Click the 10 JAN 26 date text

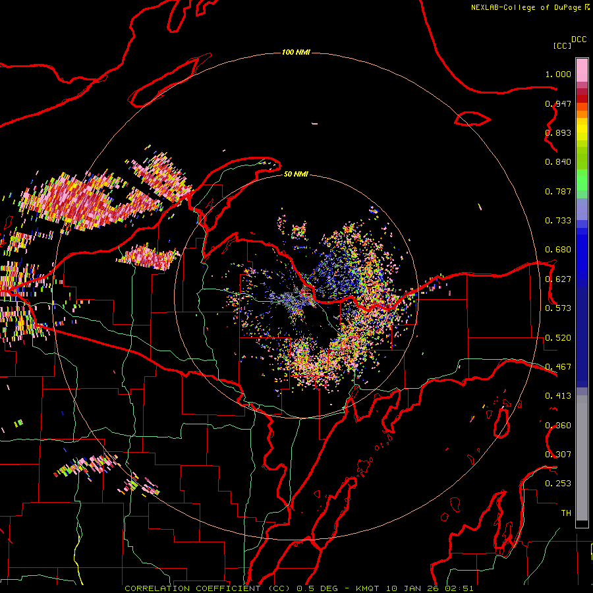pyautogui.click(x=411, y=588)
